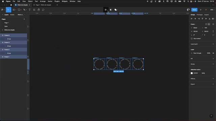Go to the home icon tab
The width and height of the screenshot is (216, 121).
click(11, 5)
